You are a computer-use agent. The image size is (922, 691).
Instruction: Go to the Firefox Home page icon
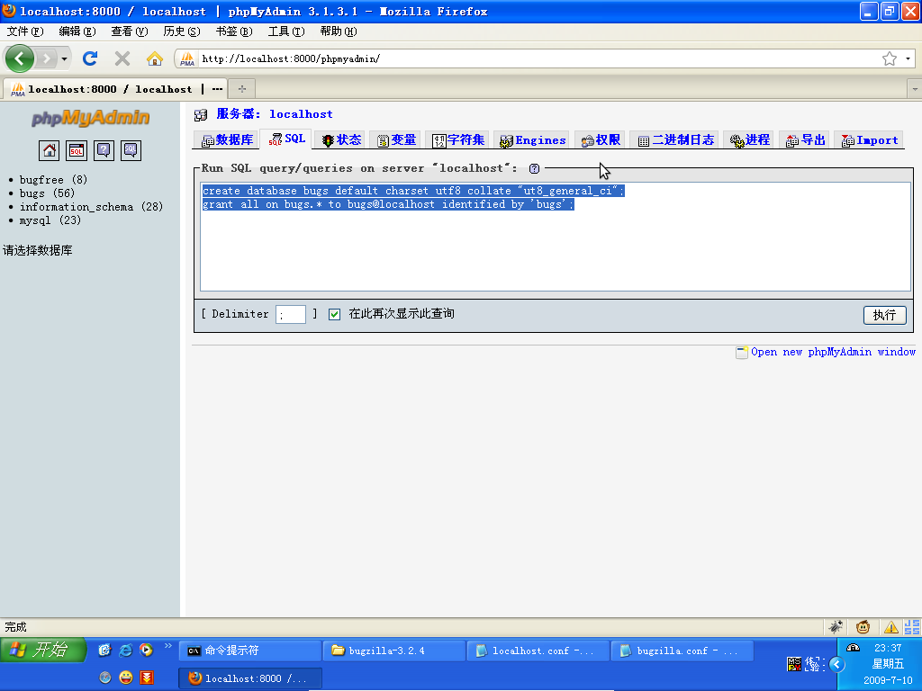pos(155,58)
